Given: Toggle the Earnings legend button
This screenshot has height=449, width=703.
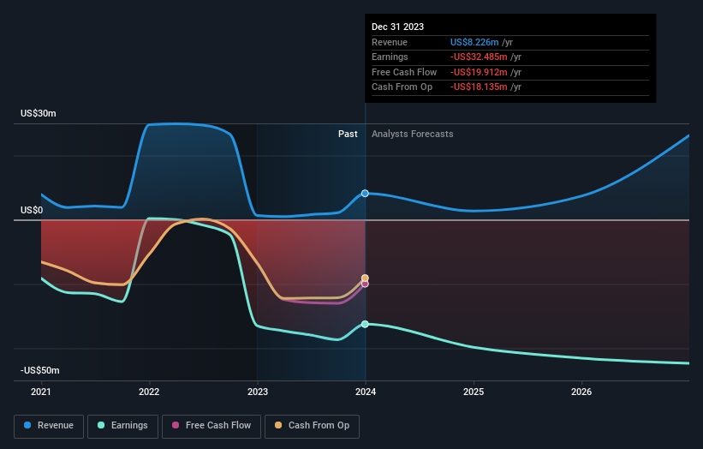Looking at the screenshot, I should point(122,426).
